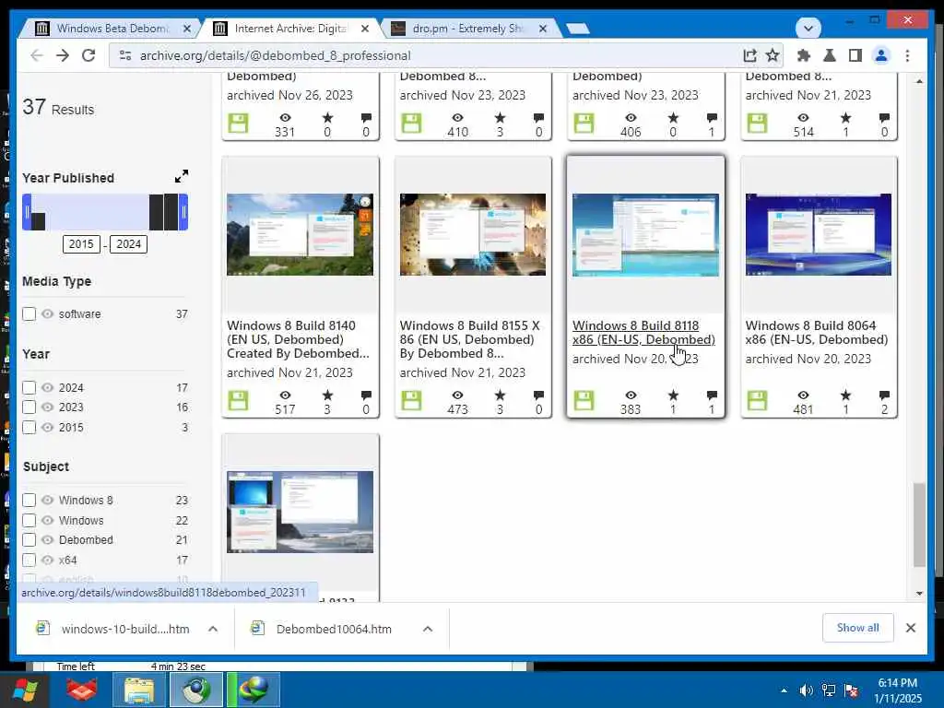This screenshot has width=944, height=708.
Task: Open Windows 8 Build 8064 x86 title link
Action: point(817,332)
